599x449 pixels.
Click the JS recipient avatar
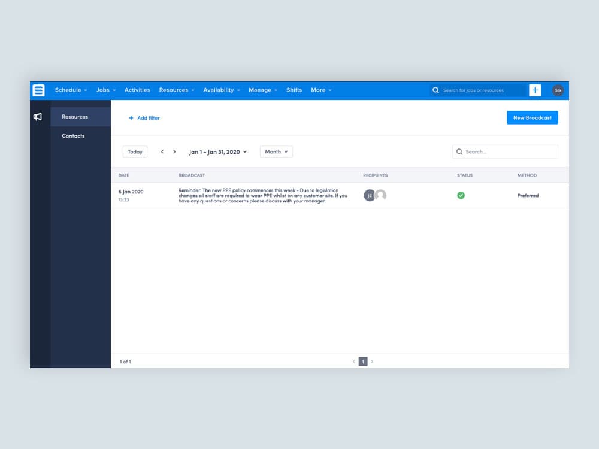tap(369, 196)
